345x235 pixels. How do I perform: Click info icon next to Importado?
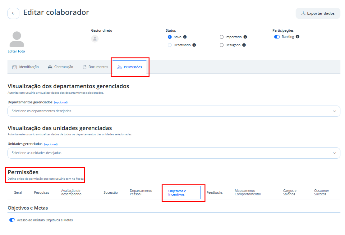245,37
